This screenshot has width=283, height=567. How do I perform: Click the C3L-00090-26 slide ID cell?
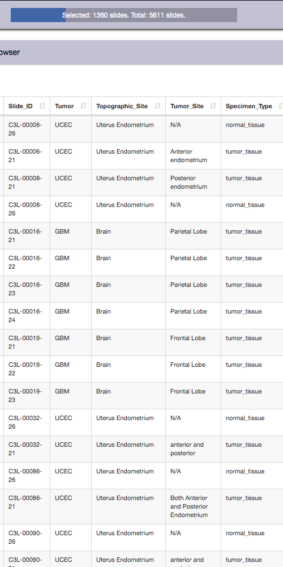(27, 538)
